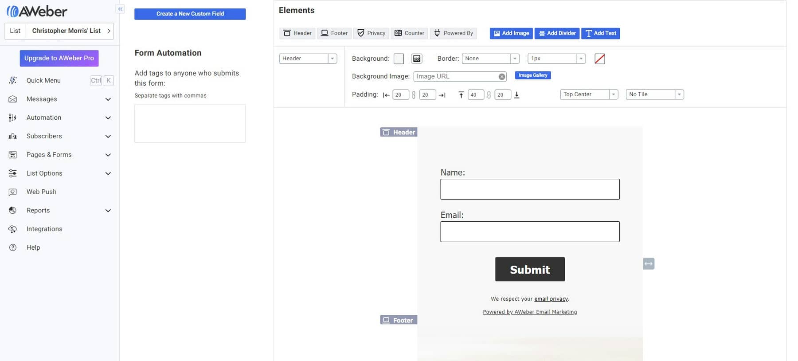Open the Border style dropdown showing None
The width and height of the screenshot is (798, 361).
[x=490, y=59]
